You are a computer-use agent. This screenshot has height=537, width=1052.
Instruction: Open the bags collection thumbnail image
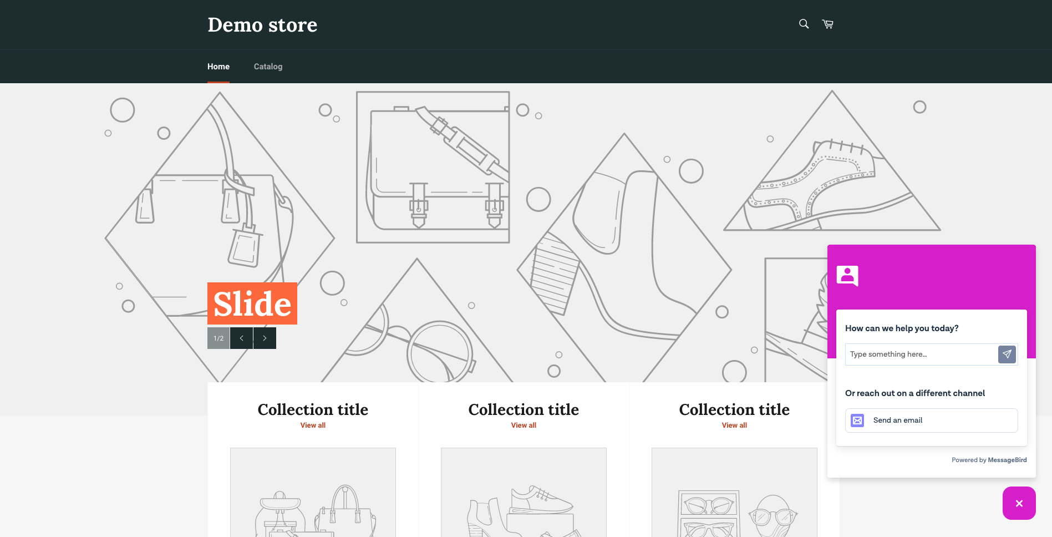tap(313, 493)
